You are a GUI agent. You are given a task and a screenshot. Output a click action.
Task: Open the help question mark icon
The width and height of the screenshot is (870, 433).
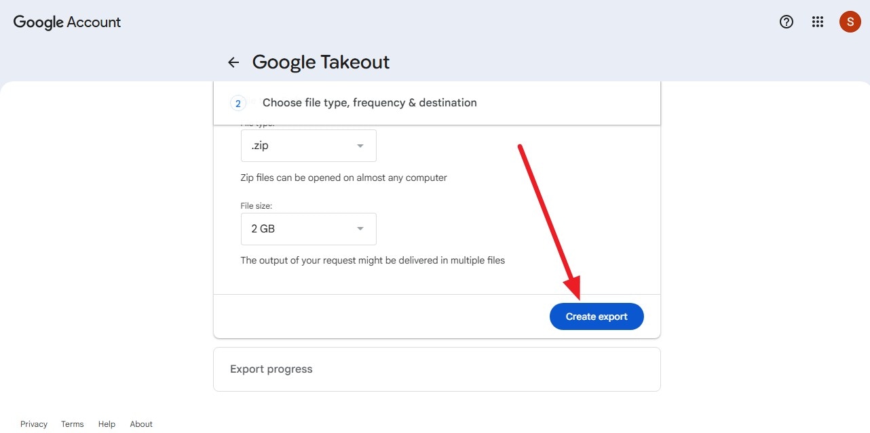point(787,22)
